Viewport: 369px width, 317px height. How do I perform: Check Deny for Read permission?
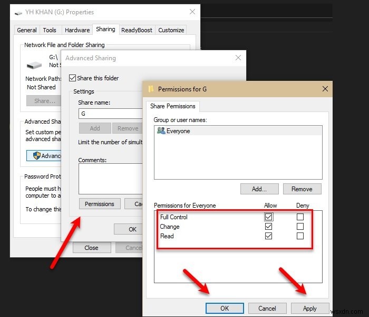coord(300,236)
